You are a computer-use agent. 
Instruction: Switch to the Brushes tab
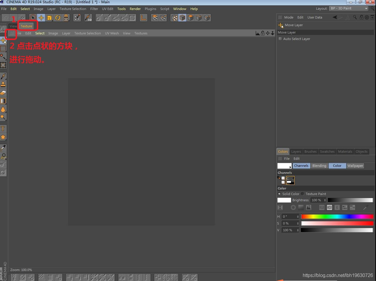[x=310, y=152]
